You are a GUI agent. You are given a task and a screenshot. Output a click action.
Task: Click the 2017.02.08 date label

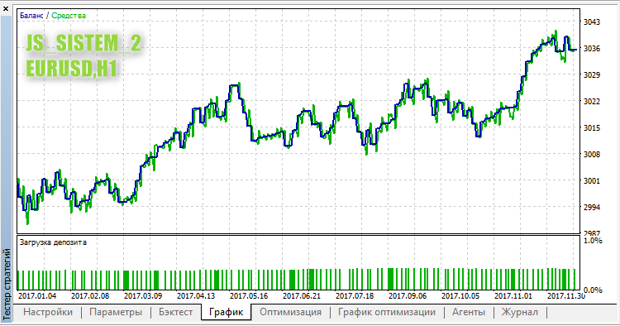click(x=90, y=296)
